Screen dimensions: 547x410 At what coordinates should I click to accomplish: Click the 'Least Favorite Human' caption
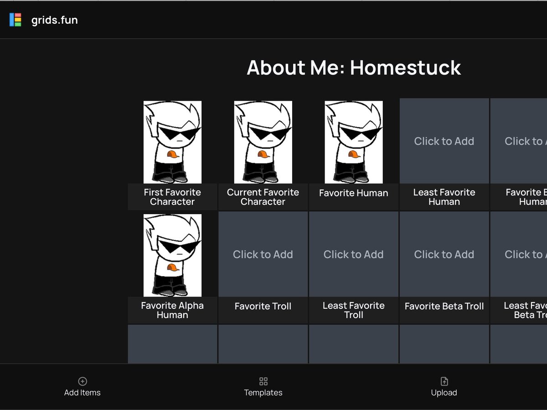click(444, 197)
